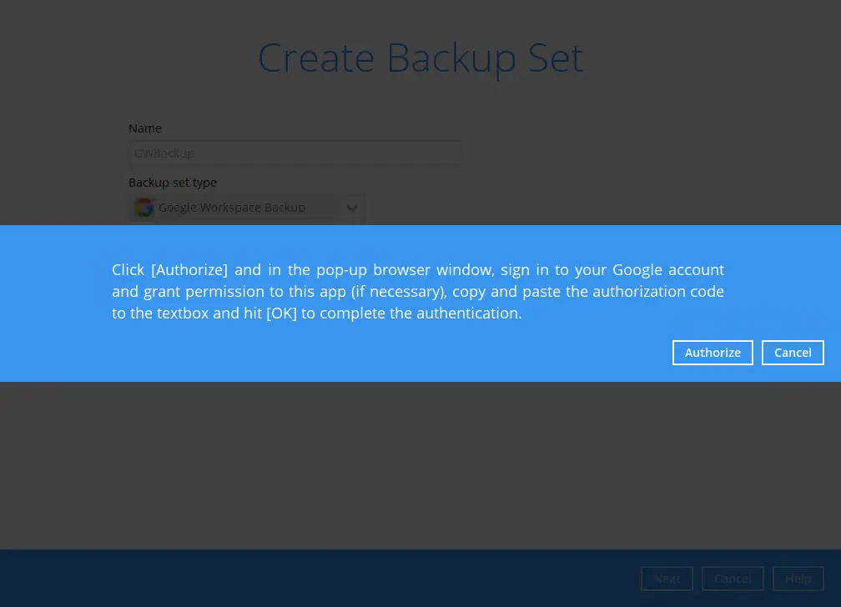Click the Create Backup Set heading

point(420,57)
